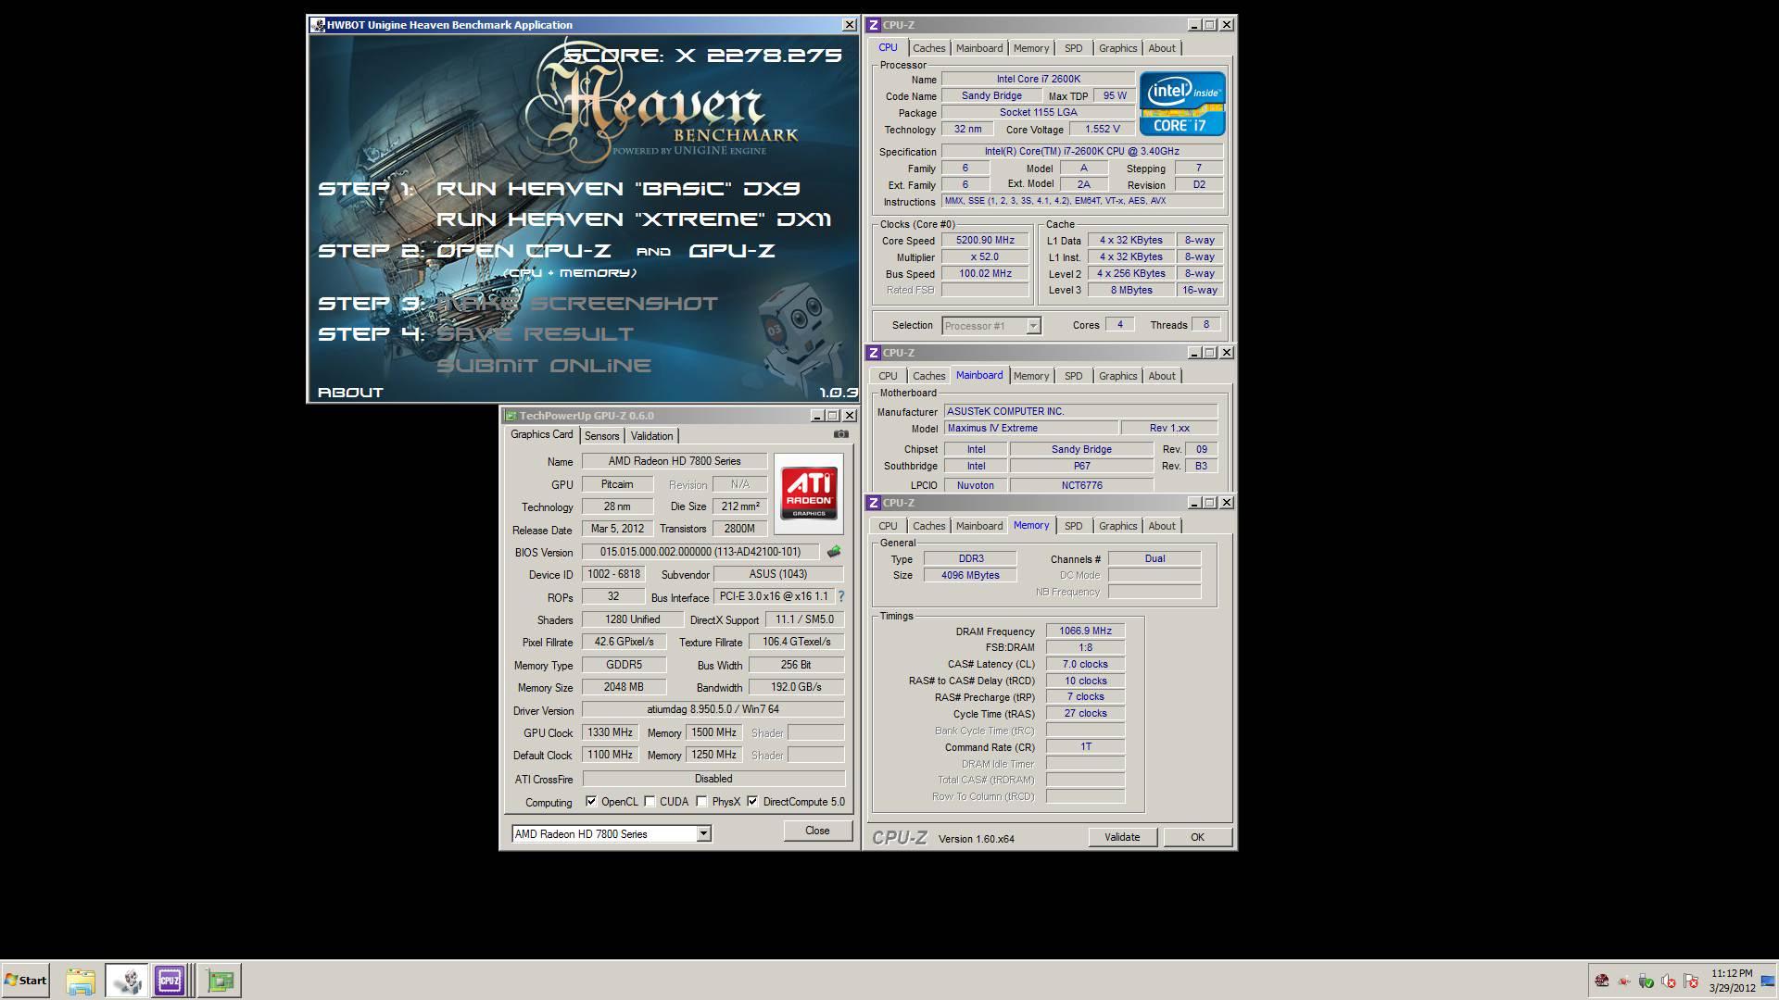Viewport: 1779px width, 1000px height.
Task: Click the DRAM Frequency 1066.9 MHz value
Action: (x=1085, y=631)
